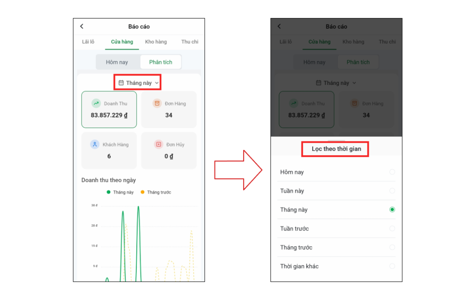475x300 pixels.
Task: Choose Tuần trước radio option
Action: 392,229
